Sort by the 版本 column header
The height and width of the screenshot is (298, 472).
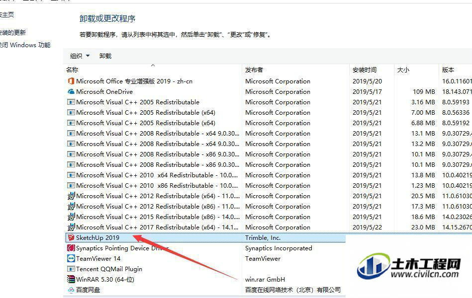point(448,70)
